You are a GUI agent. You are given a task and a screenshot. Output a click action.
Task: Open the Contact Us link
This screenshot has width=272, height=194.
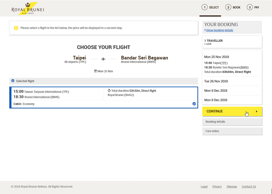point(249,186)
